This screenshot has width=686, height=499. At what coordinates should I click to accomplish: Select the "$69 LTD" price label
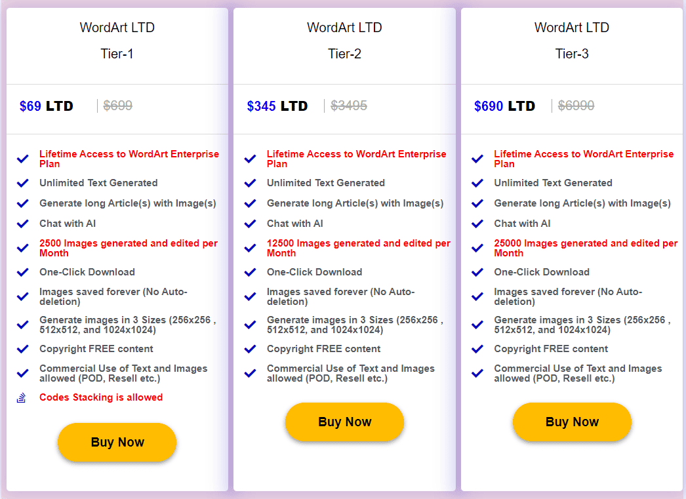[x=46, y=106]
